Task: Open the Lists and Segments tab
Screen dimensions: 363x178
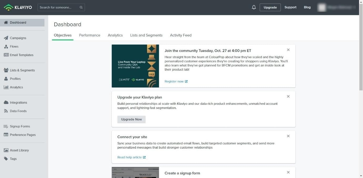Action: (146, 35)
